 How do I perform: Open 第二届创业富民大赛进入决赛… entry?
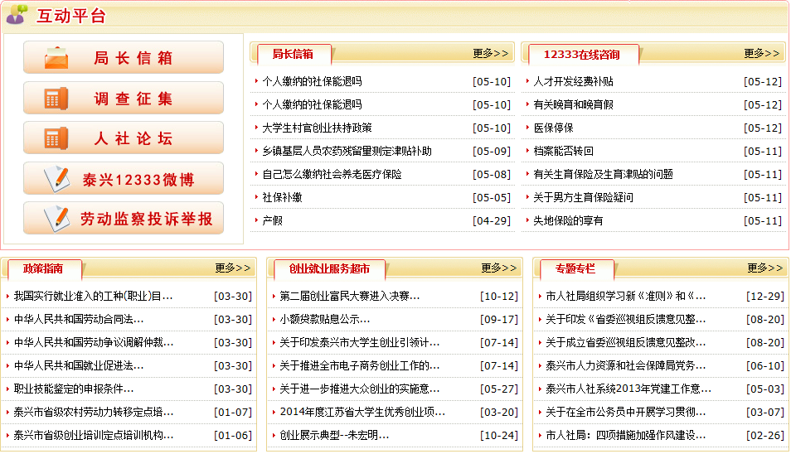[x=350, y=297]
